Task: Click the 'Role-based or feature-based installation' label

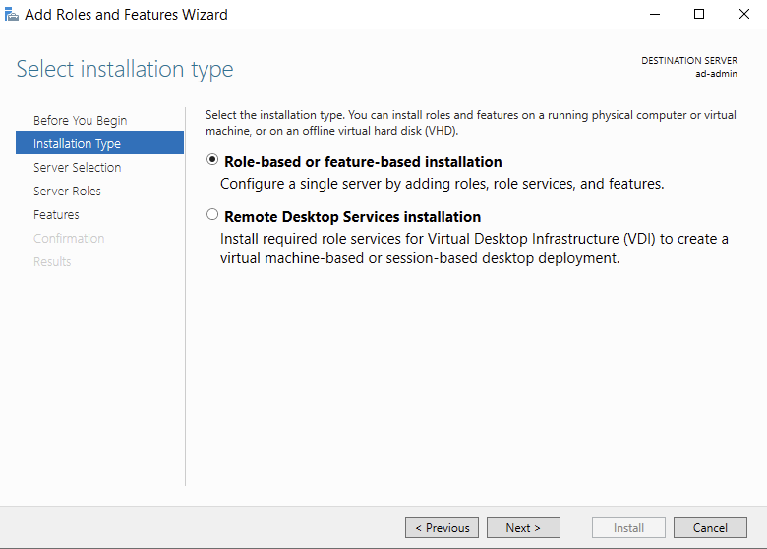Action: pos(363,162)
